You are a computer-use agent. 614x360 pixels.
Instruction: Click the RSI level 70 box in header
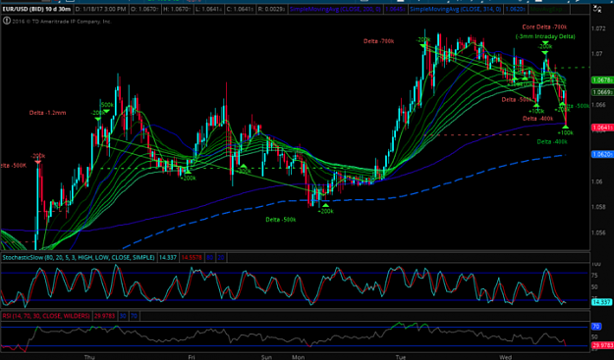tap(135, 316)
